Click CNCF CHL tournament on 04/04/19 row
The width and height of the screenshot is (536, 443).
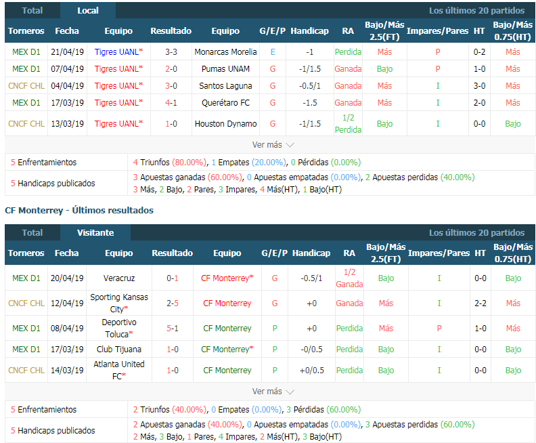pos(26,86)
